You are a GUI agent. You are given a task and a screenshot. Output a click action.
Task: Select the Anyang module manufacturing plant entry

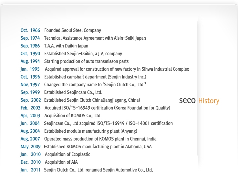(91, 131)
